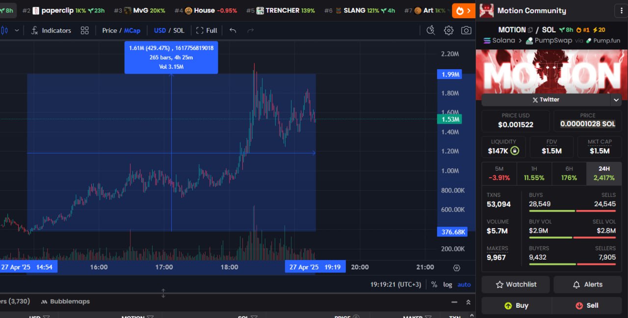Undo the last chart action
This screenshot has height=318, width=628.
click(x=233, y=30)
